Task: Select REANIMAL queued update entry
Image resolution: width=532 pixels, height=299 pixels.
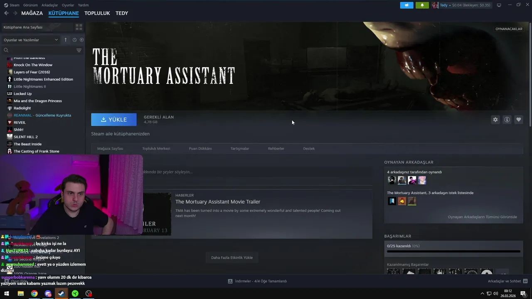Action: click(x=42, y=115)
